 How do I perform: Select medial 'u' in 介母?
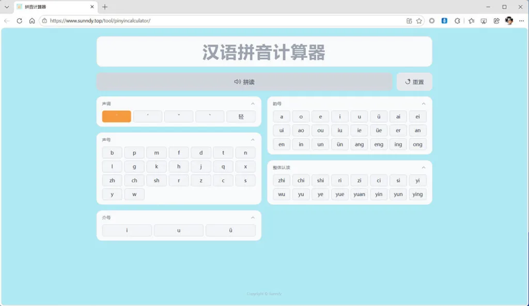click(x=179, y=230)
